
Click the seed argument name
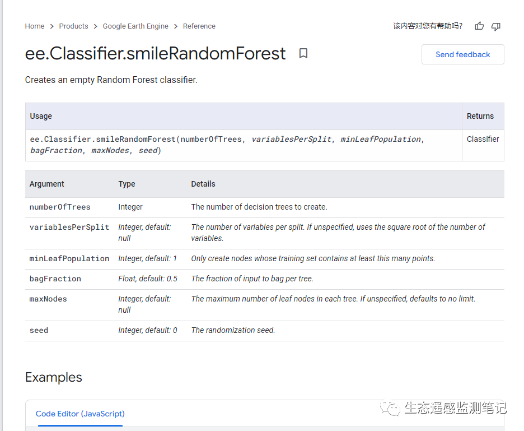(x=39, y=330)
